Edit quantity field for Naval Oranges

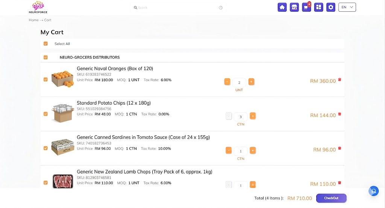pos(239,82)
